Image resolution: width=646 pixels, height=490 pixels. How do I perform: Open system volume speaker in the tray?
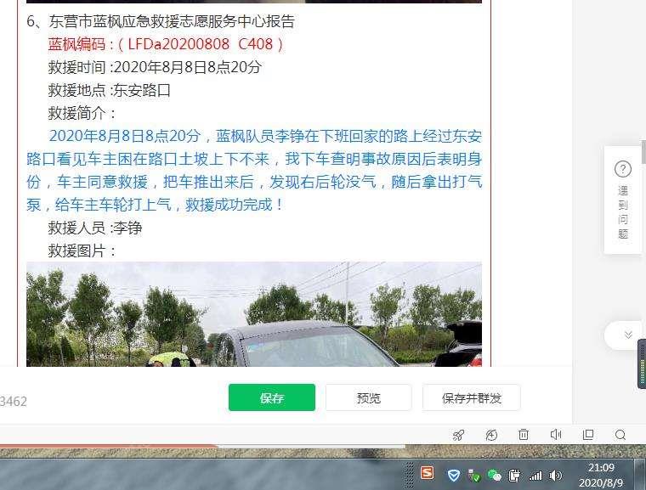[556, 476]
